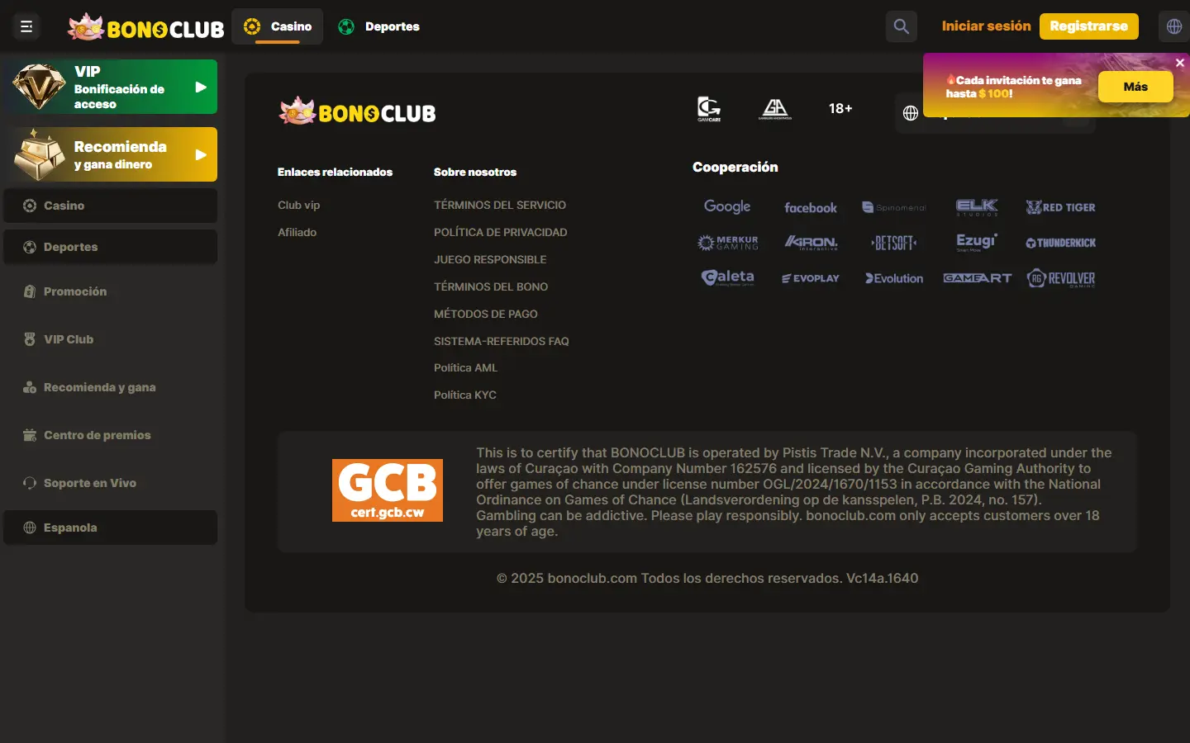The width and height of the screenshot is (1190, 743).
Task: Click the Red Tiger partner logo
Action: [1060, 207]
